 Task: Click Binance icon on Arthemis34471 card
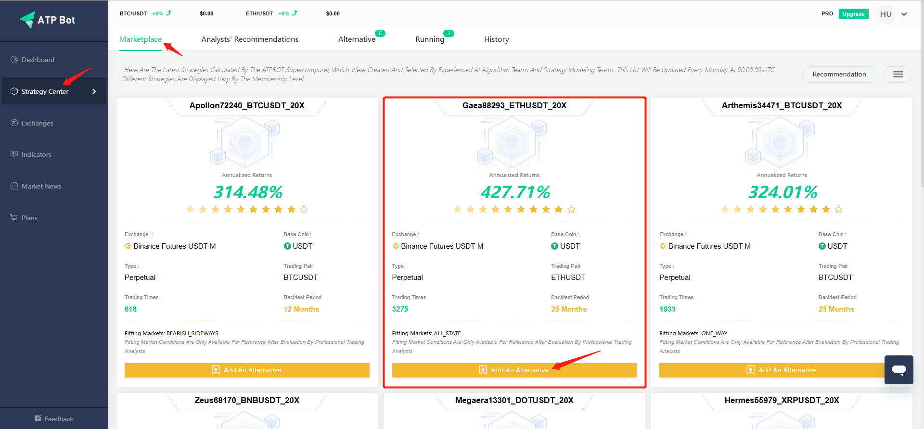point(663,246)
